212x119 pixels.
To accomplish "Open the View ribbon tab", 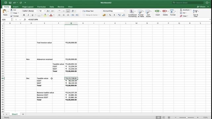I will 70,7.
